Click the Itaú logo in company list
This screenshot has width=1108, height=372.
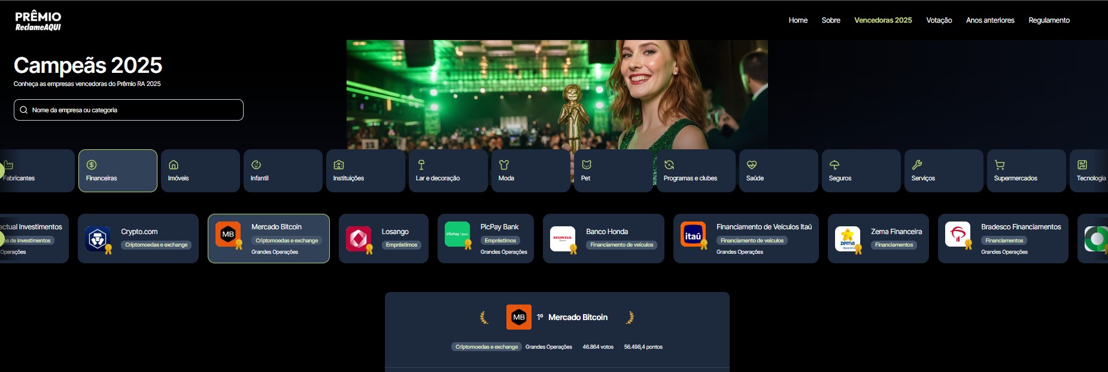pos(693,236)
